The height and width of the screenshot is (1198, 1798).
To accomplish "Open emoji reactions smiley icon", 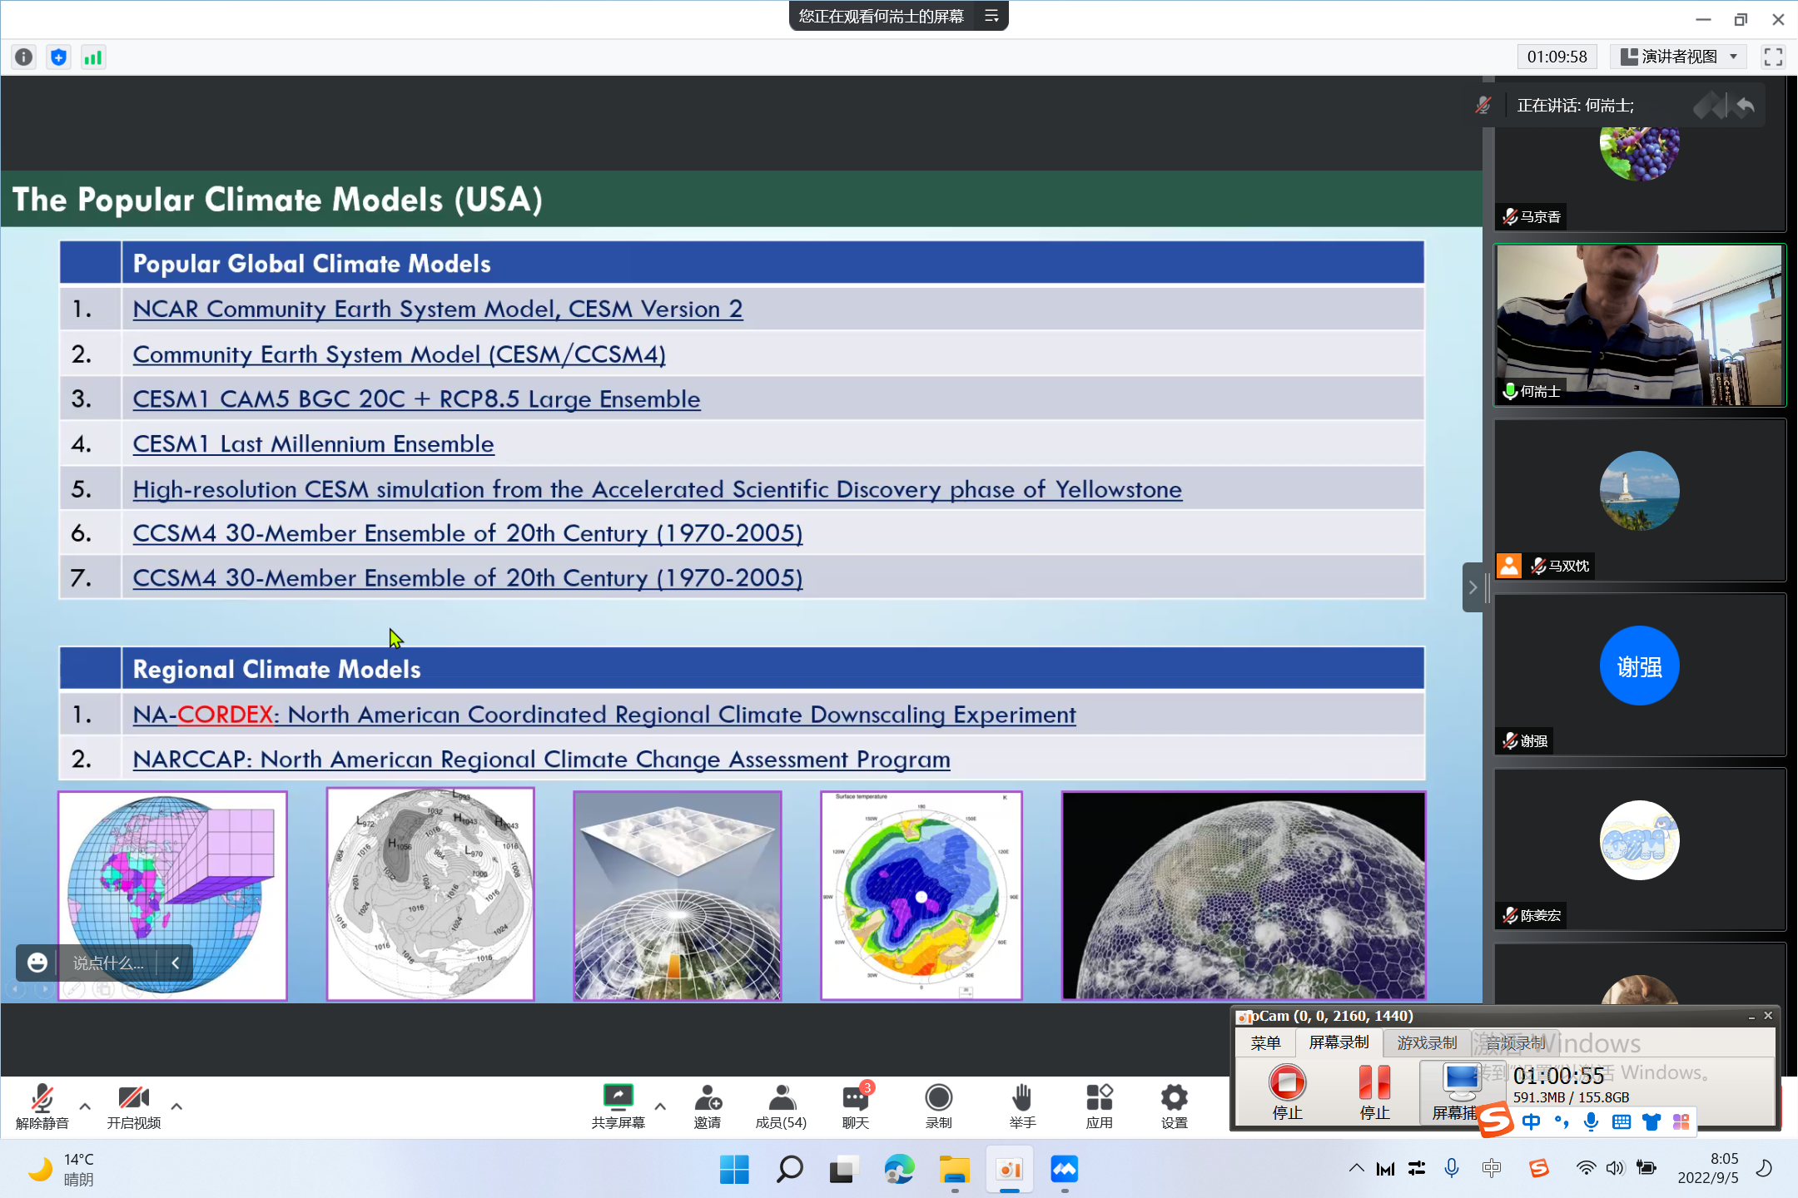I will pyautogui.click(x=37, y=963).
